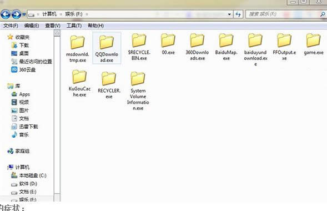Click the sidebar scrollbar up arrow
The width and height of the screenshot is (327, 211).
click(57, 33)
